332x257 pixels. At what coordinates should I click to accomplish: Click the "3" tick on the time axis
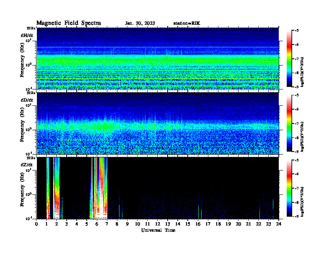click(x=67, y=224)
